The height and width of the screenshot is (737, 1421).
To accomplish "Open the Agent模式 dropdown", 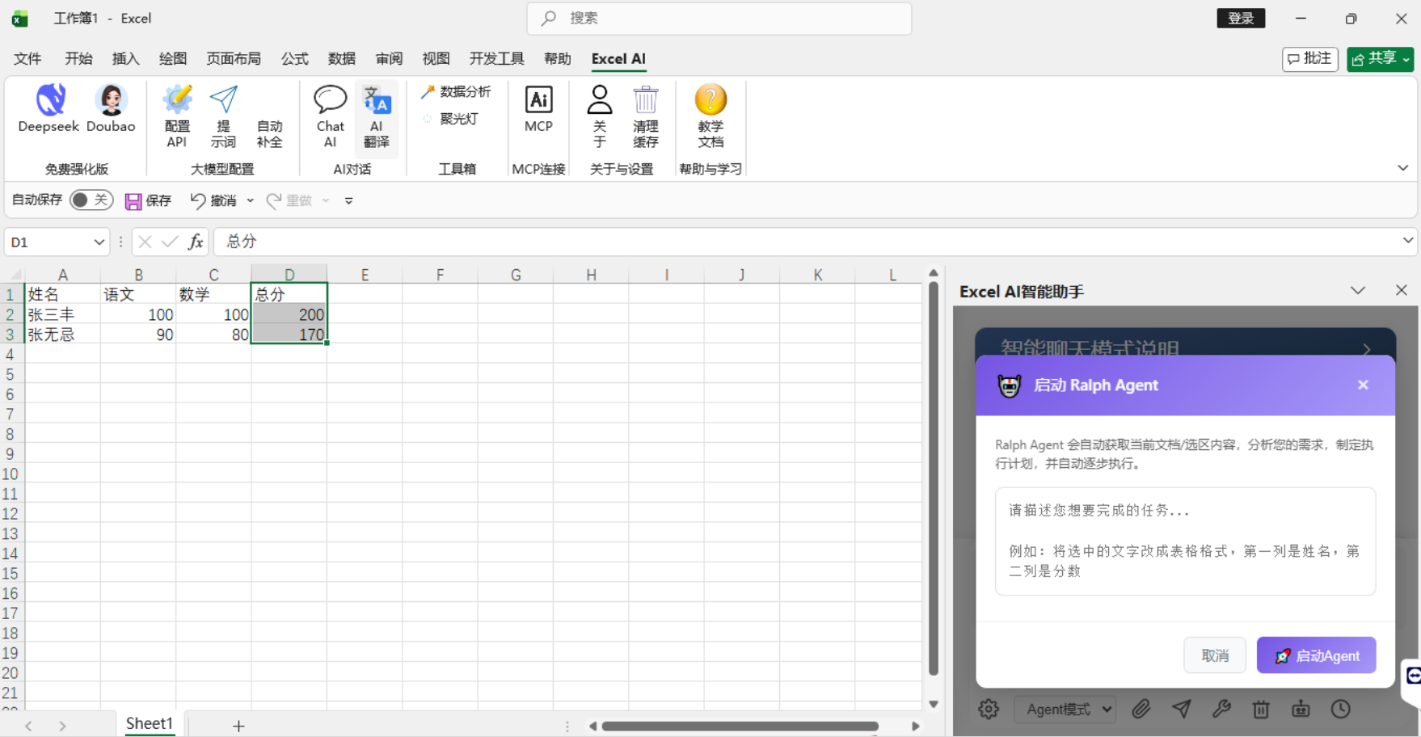I will 1065,709.
